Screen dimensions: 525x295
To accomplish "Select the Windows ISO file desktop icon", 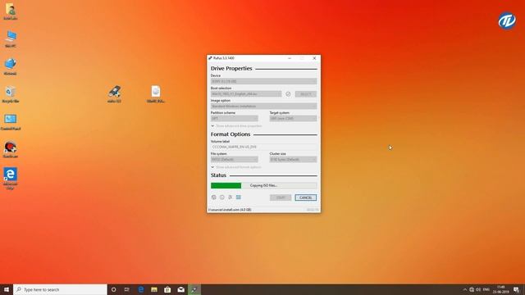I will coord(156,94).
